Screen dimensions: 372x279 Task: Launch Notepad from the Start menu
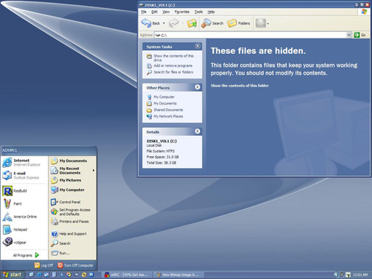15,230
